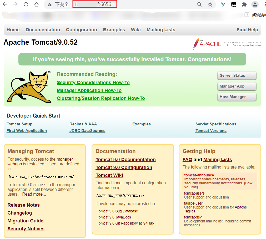266x239 pixels.
Task: Open Tomcat 9.0 Git Repository at GitHub
Action: click(125, 223)
